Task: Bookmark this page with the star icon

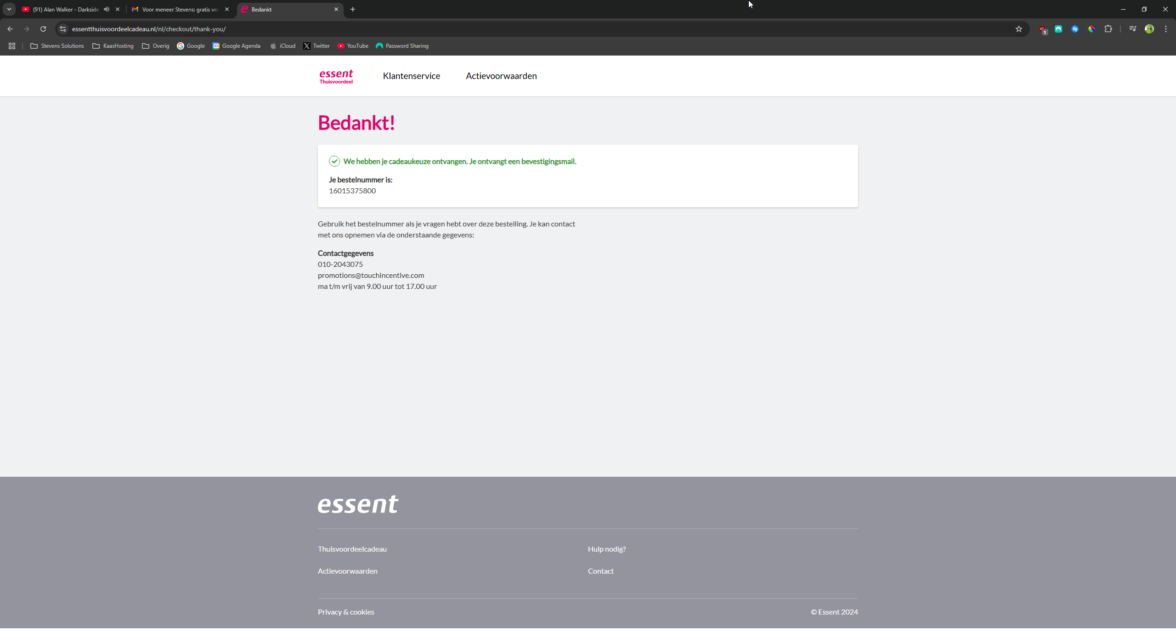Action: pyautogui.click(x=1018, y=29)
